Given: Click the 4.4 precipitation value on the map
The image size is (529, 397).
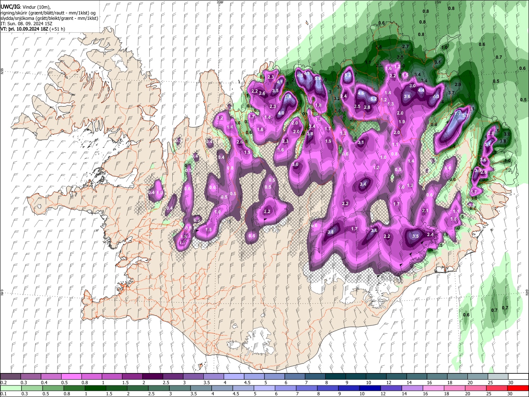Looking at the screenshot, I should click(422, 90).
